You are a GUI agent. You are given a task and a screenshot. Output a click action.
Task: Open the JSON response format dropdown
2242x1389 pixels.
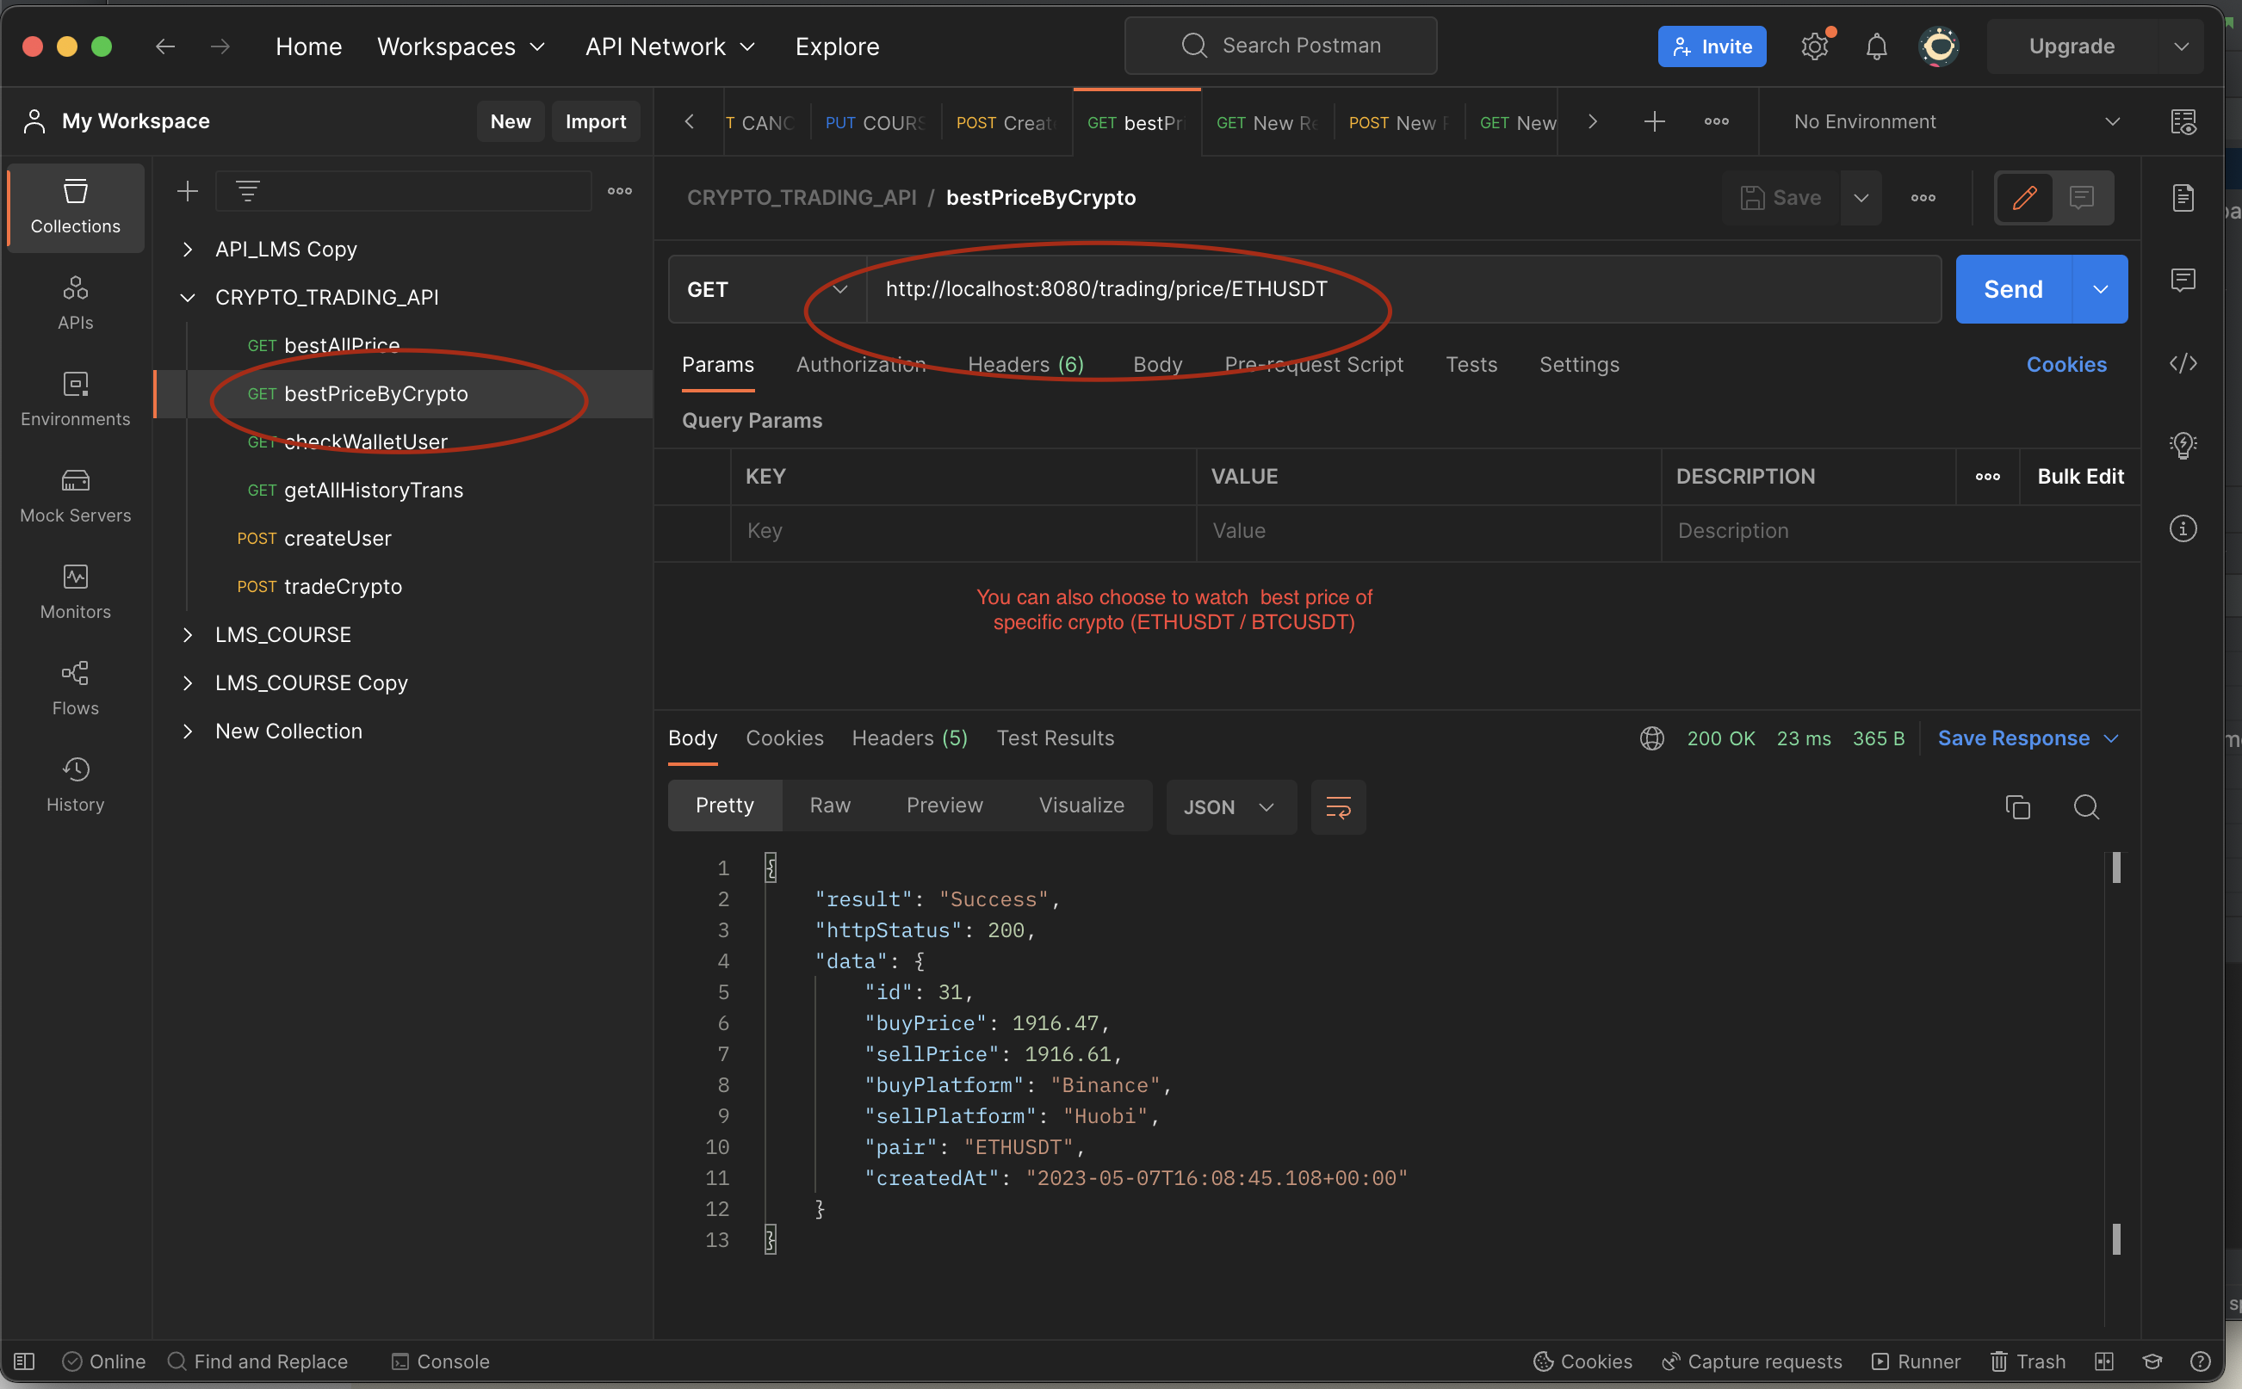point(1230,806)
